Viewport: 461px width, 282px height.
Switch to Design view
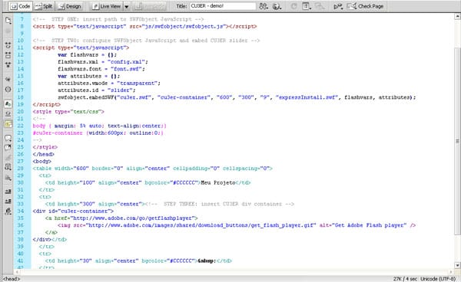(69, 6)
